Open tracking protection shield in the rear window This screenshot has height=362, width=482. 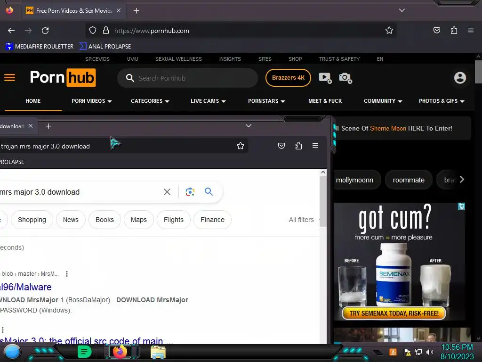click(x=93, y=31)
